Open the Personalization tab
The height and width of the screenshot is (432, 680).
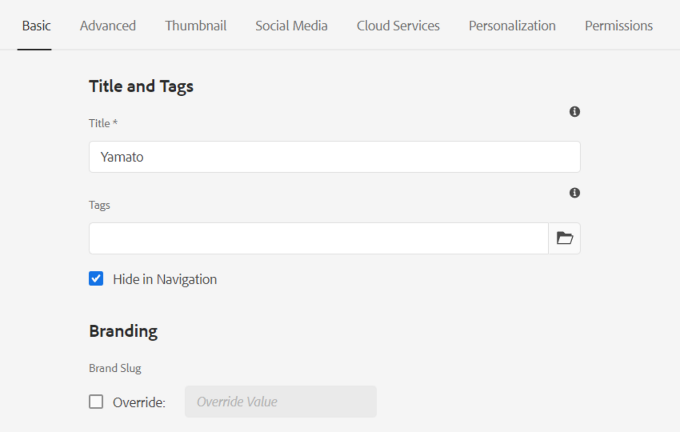[x=512, y=26]
